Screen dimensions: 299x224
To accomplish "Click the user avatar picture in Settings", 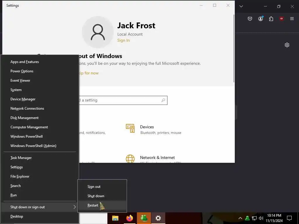I will (98, 32).
